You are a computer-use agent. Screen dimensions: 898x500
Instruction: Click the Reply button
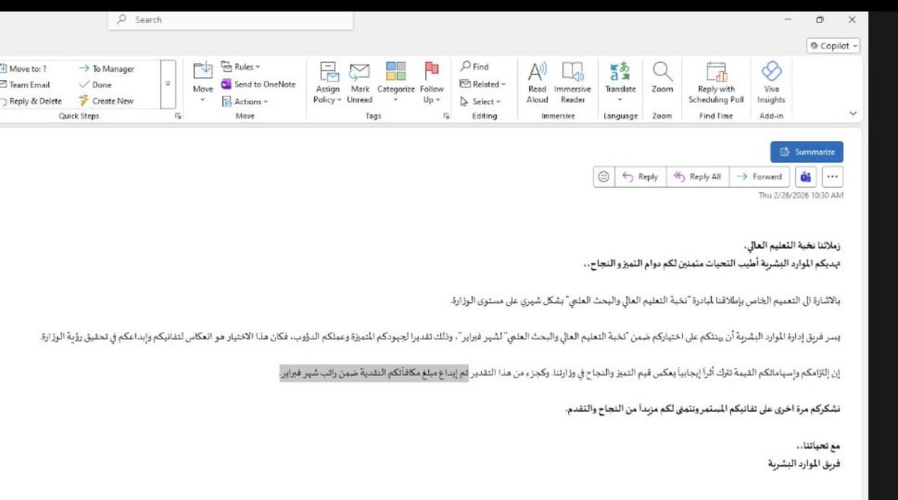(x=640, y=176)
